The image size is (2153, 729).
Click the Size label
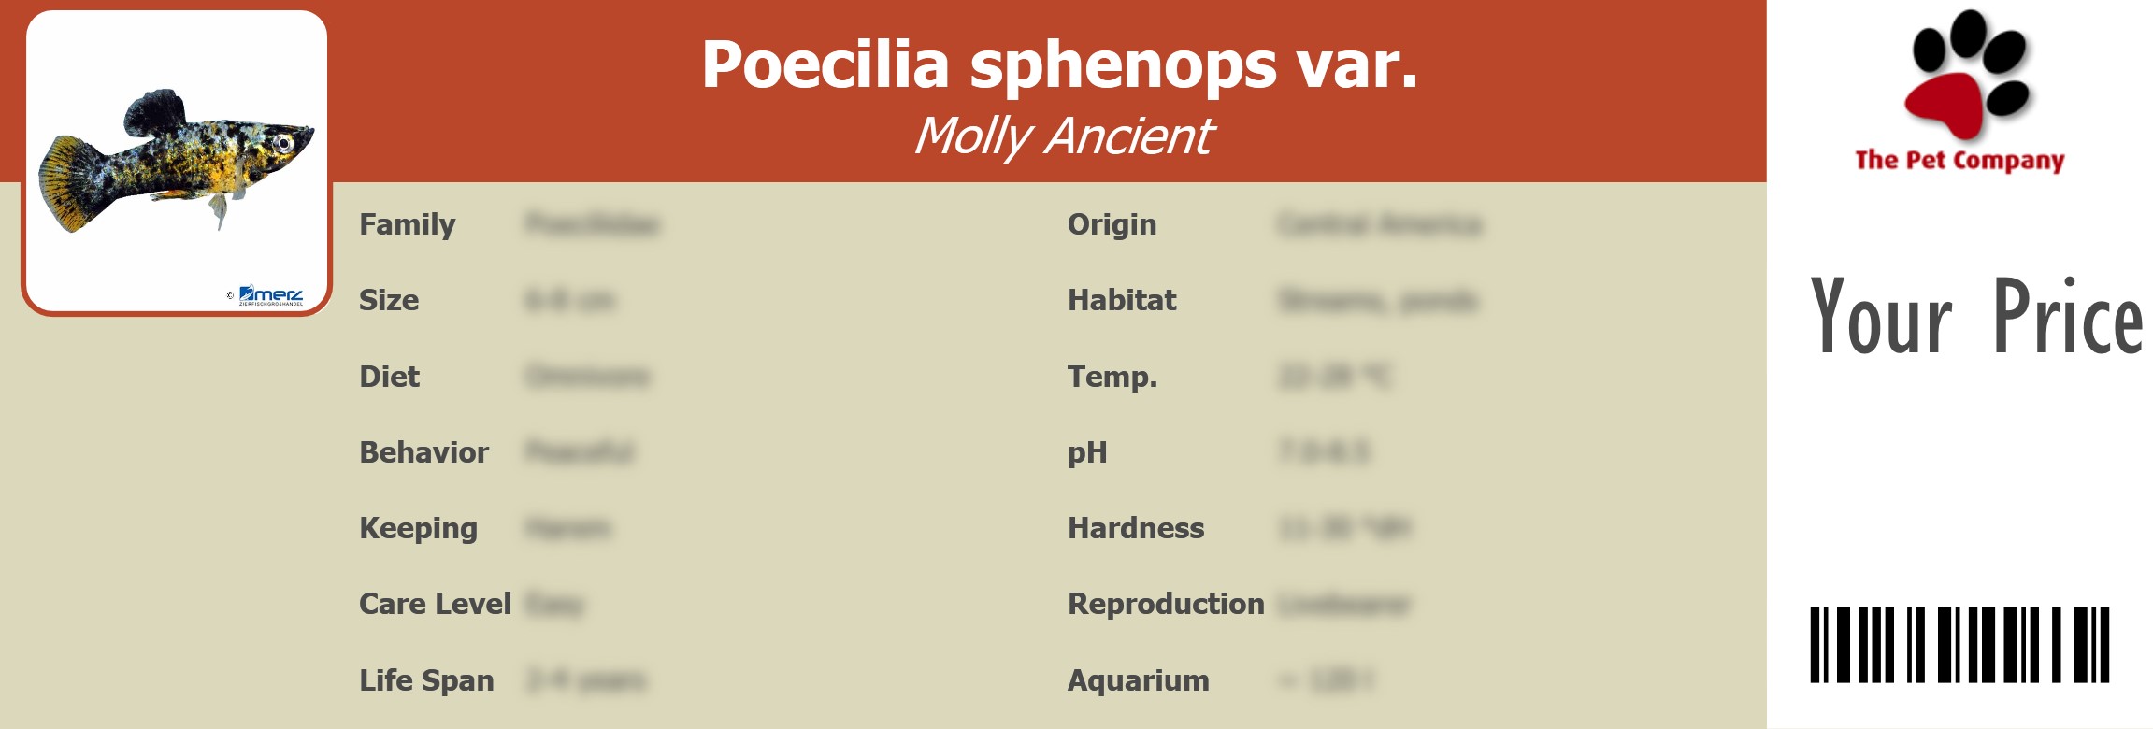coord(389,301)
